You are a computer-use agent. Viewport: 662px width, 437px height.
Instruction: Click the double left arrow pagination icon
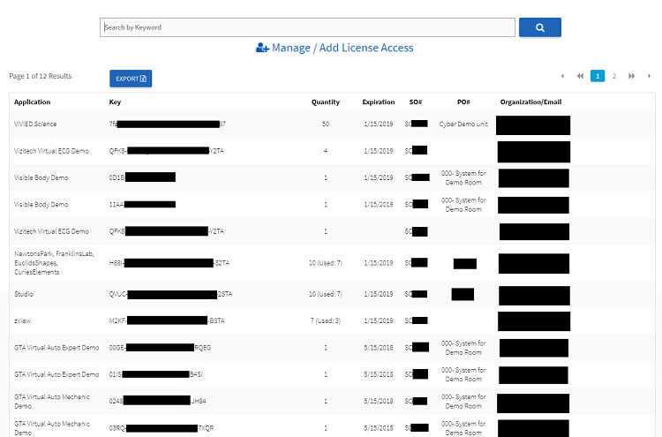point(580,77)
